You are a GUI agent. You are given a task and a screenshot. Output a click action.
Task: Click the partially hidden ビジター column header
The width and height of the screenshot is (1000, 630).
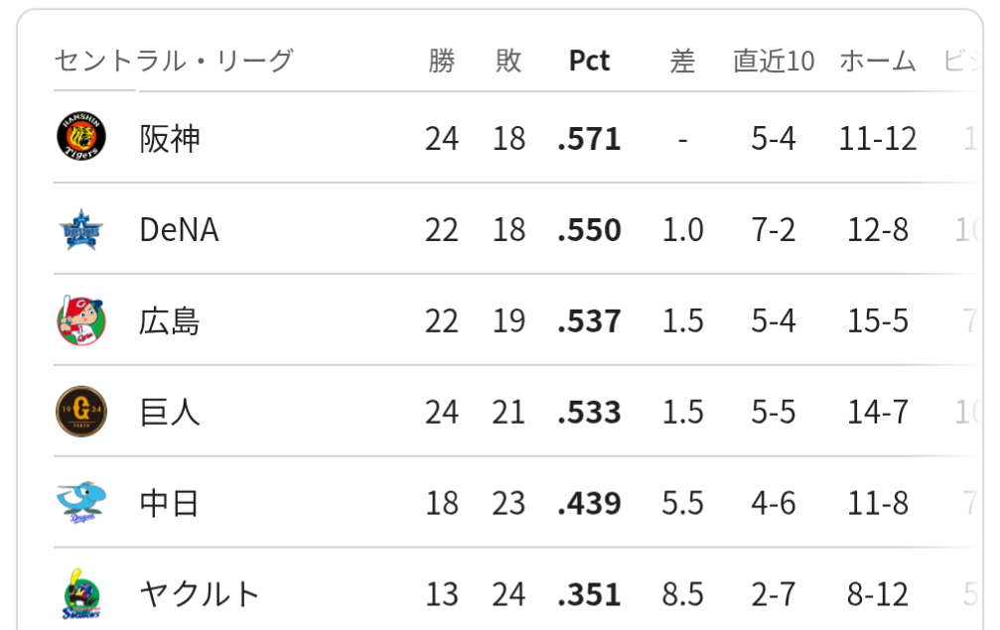961,62
